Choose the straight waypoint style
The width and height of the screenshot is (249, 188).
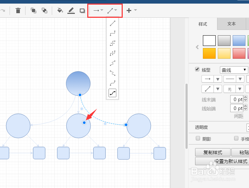112,23
